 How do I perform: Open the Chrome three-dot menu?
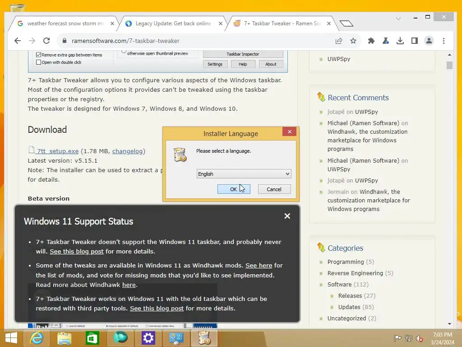(444, 41)
